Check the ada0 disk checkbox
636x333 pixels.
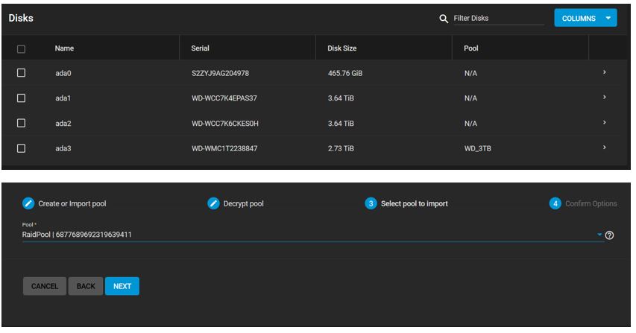coord(21,72)
